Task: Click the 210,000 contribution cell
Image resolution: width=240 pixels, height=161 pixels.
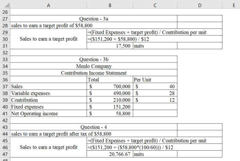Action: (x=110, y=100)
